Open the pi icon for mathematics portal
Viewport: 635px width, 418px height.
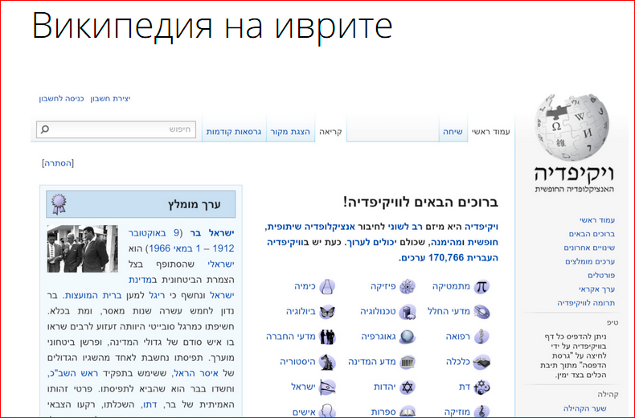(481, 286)
